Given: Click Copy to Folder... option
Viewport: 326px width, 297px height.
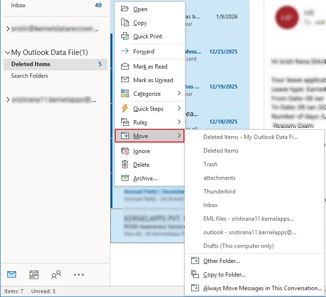Looking at the screenshot, I should point(224,275).
